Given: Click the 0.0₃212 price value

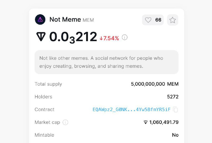Looking at the screenshot, I should click(73, 37).
